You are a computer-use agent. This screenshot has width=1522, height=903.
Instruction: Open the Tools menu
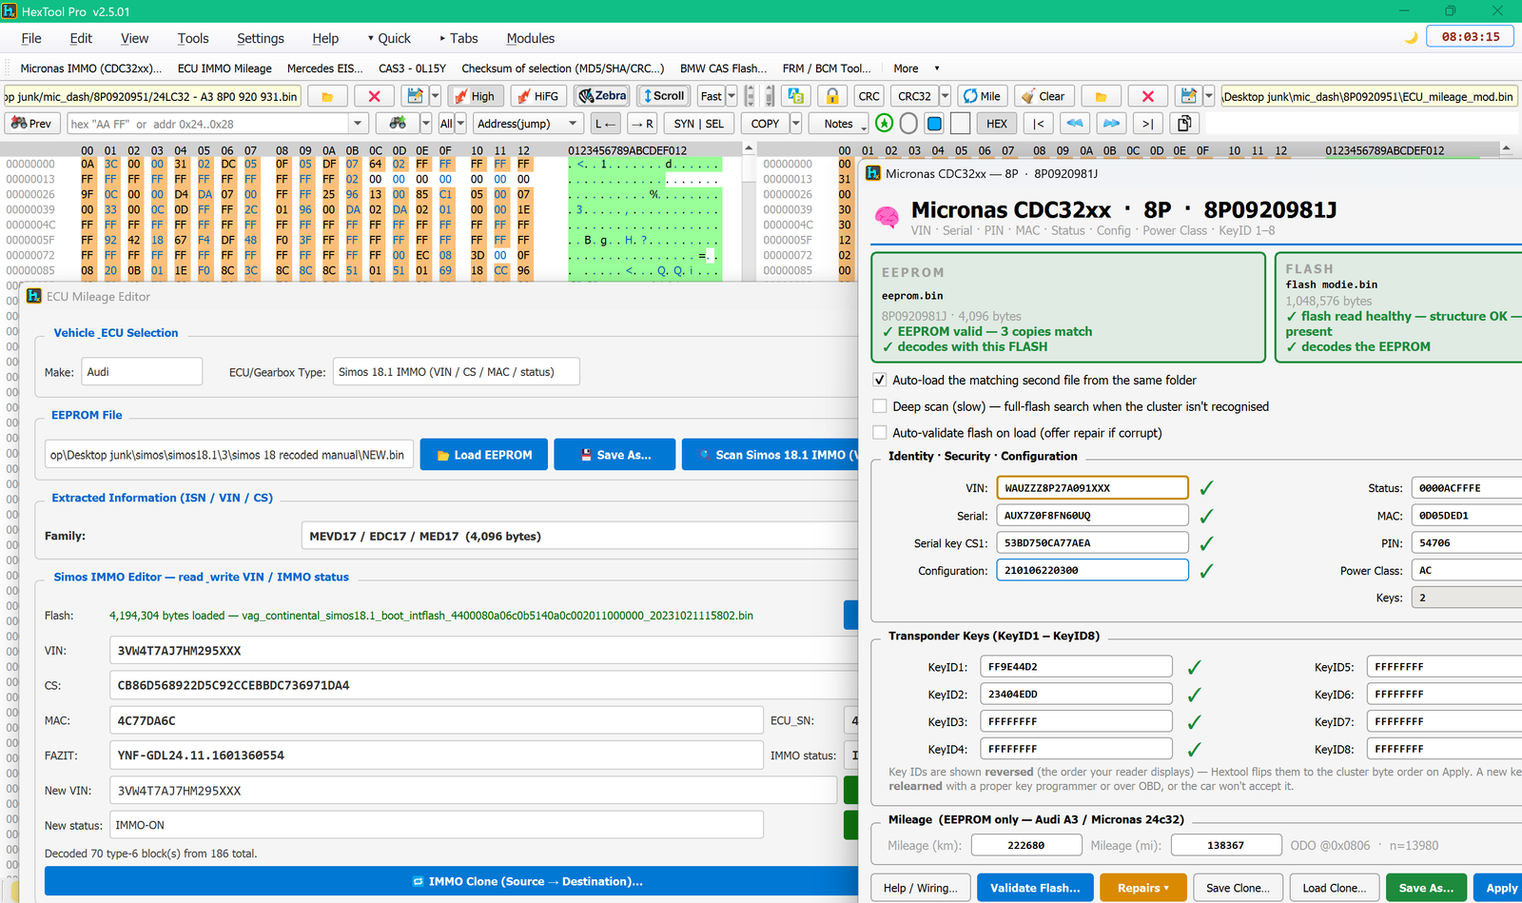193,38
